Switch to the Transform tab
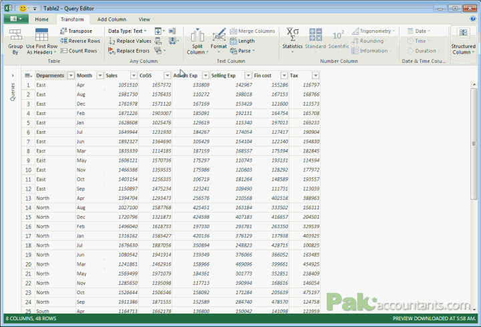Image resolution: width=481 pixels, height=327 pixels. 72,19
